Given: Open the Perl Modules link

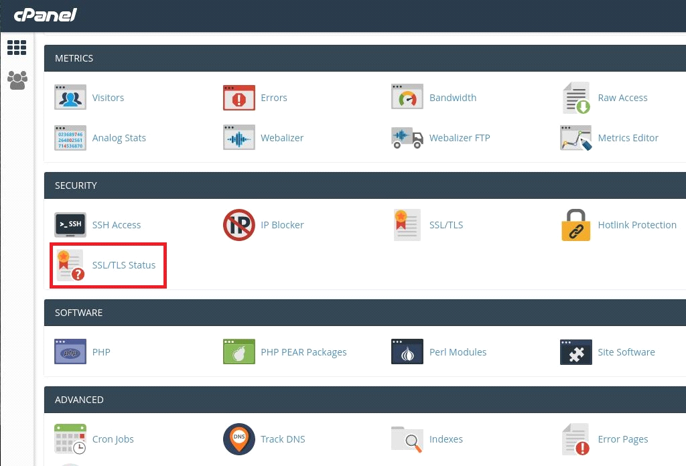Looking at the screenshot, I should click(x=458, y=352).
